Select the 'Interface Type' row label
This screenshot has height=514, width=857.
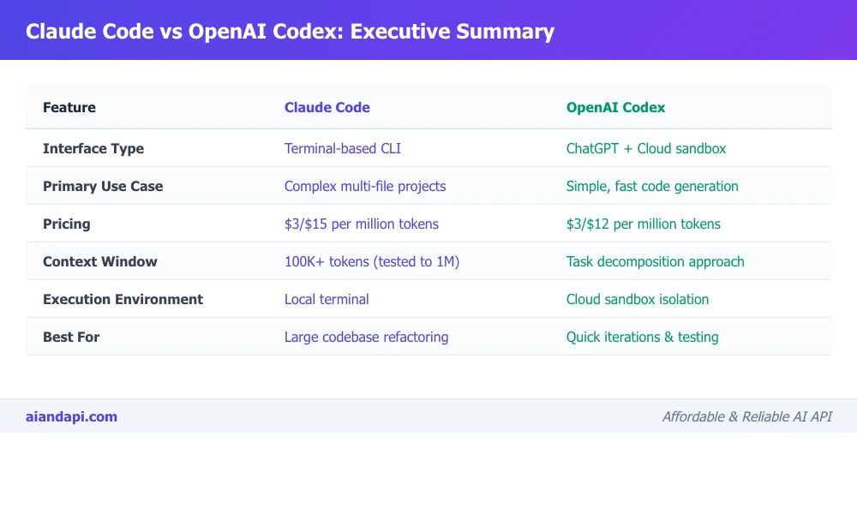[93, 148]
